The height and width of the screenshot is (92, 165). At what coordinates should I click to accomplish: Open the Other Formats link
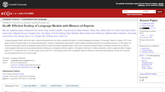coord(148,26)
